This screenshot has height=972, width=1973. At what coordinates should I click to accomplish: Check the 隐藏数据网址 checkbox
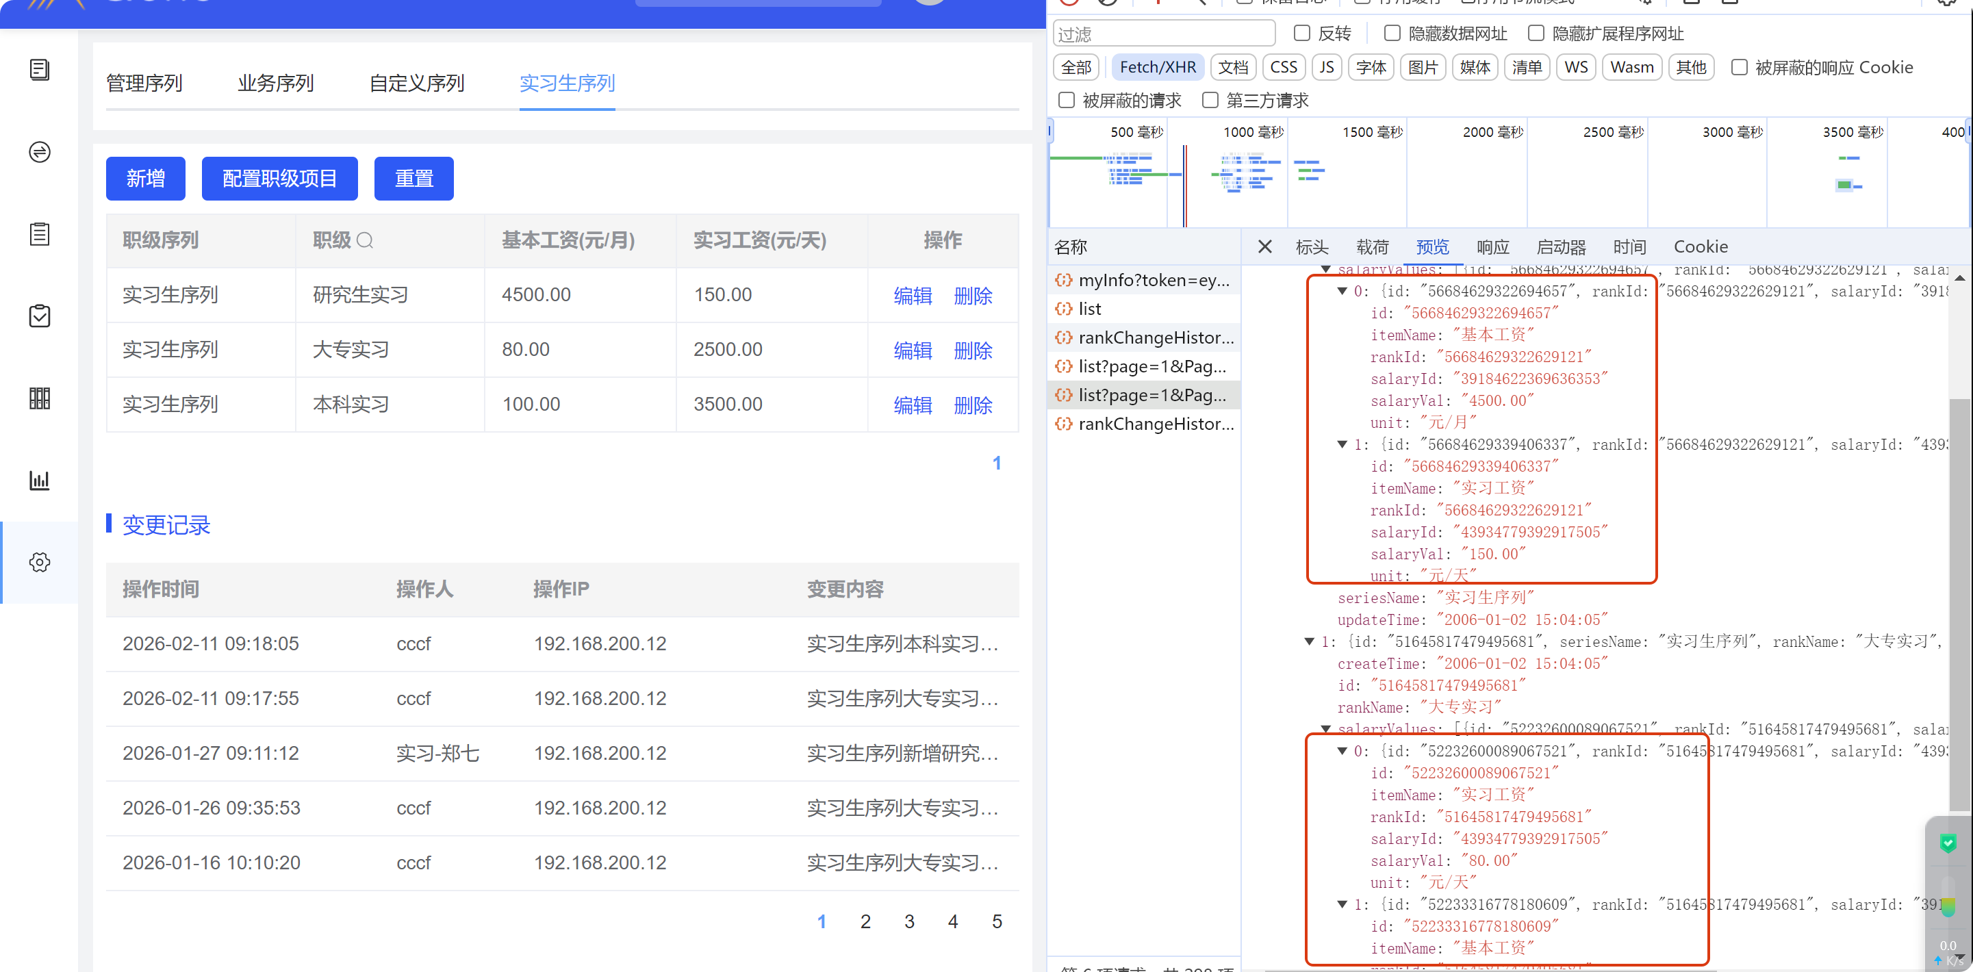[x=1392, y=33]
